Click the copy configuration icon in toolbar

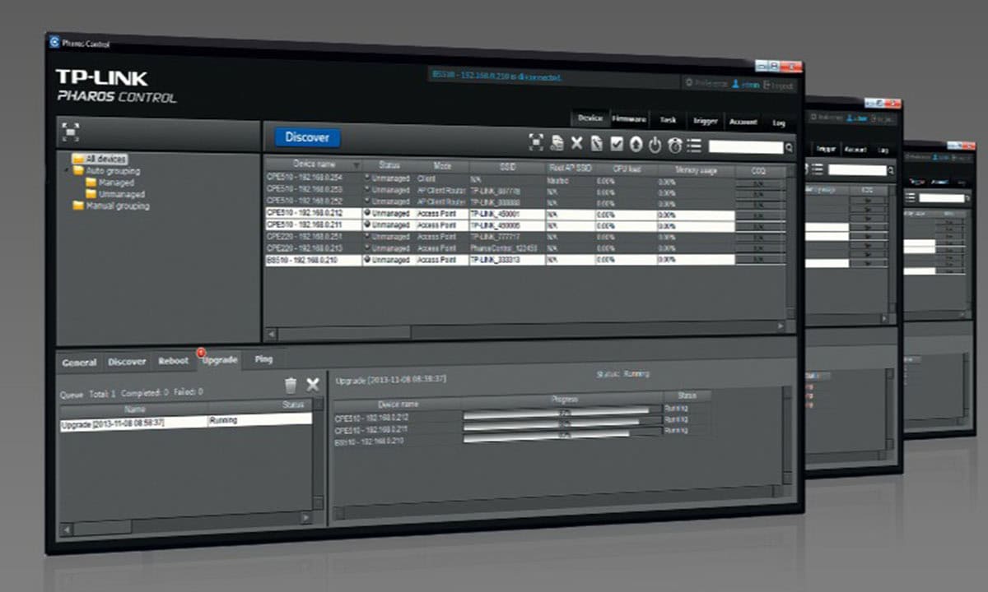point(557,143)
